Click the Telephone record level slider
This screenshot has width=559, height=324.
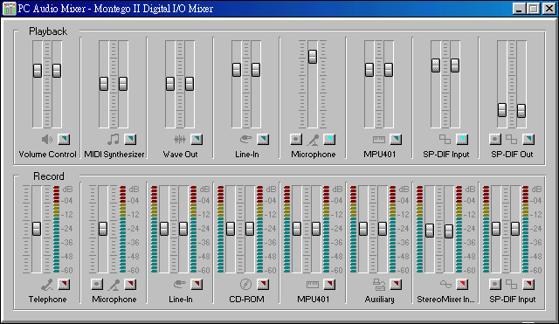37,229
